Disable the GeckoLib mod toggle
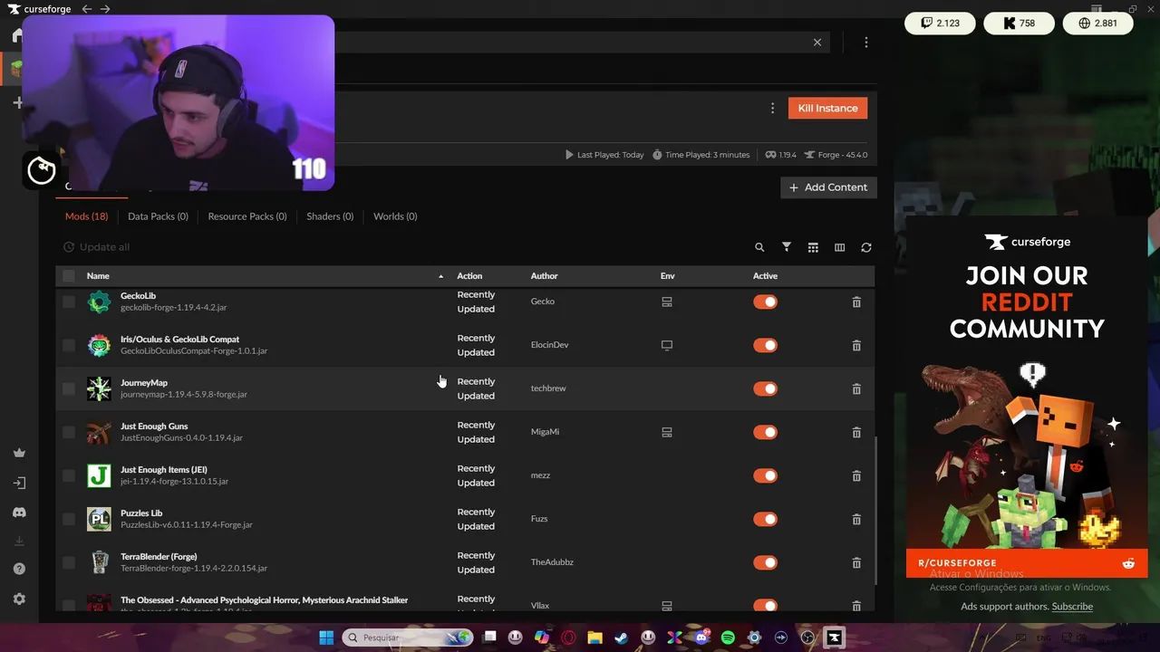Viewport: 1160px width, 652px height. pos(765,302)
